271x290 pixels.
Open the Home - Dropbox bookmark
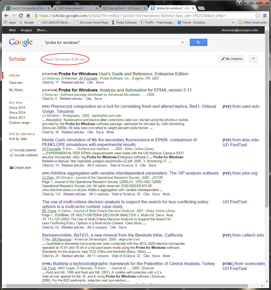(191, 22)
